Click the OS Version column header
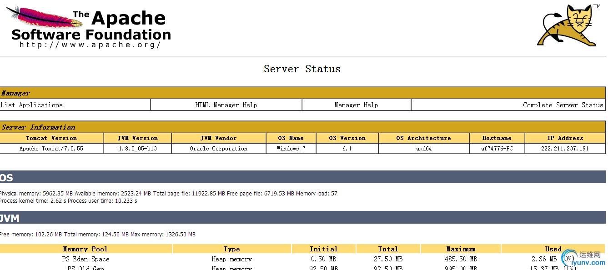Screen dimensions: 608x270 click(x=347, y=138)
